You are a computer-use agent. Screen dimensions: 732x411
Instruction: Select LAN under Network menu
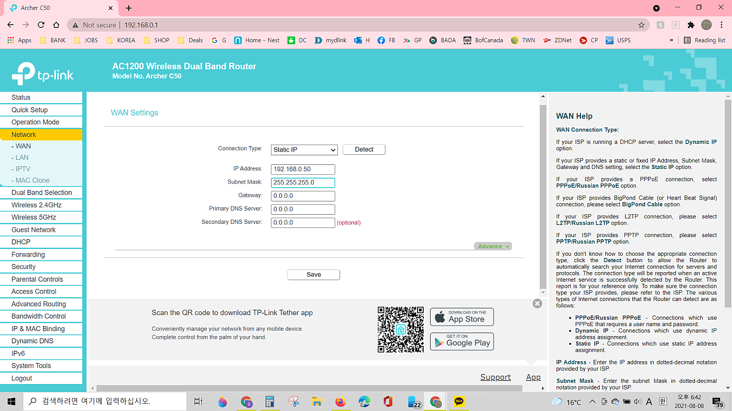[x=22, y=158]
